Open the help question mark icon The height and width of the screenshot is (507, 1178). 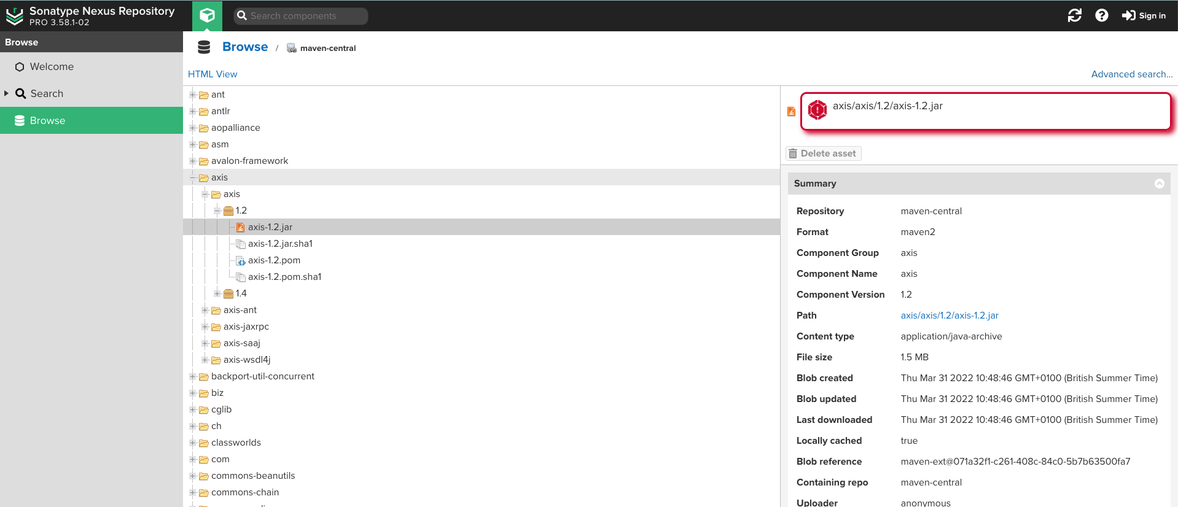1102,15
